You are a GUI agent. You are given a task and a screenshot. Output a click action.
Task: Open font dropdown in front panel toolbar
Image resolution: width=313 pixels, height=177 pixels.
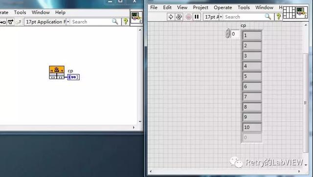[213, 17]
